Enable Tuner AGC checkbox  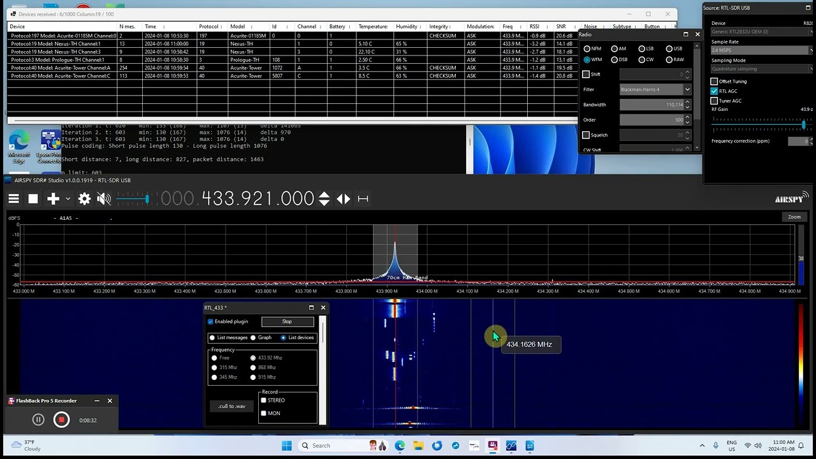714,101
